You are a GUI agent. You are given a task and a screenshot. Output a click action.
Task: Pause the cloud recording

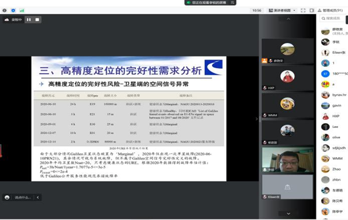[29, 20]
